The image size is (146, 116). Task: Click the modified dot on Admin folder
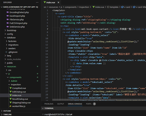(x=37, y=81)
